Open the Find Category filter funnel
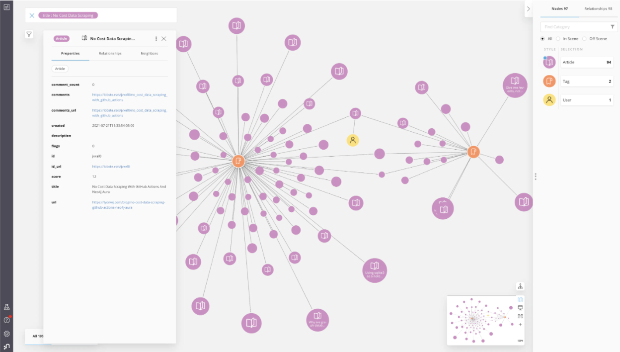This screenshot has height=352, width=620. coord(612,26)
